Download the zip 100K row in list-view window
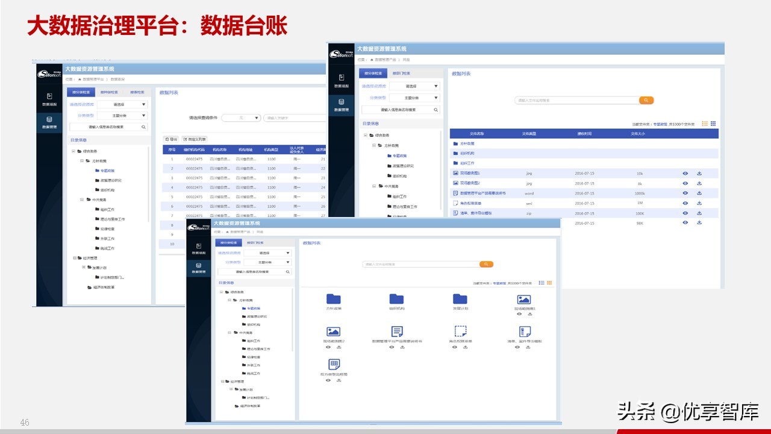The height and width of the screenshot is (434, 771). (x=699, y=213)
